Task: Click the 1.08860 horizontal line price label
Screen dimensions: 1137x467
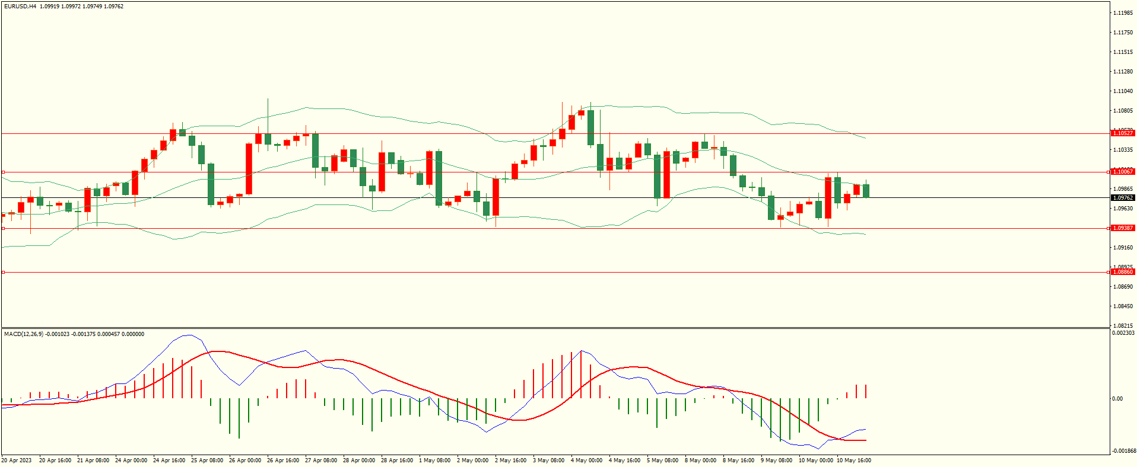Action: (1122, 272)
